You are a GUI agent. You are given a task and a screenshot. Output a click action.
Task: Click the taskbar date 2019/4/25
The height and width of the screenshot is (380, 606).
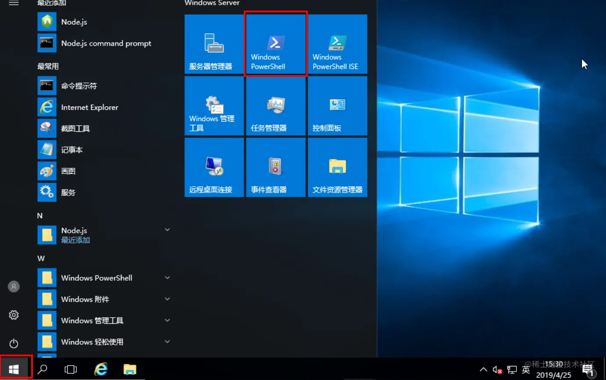553,375
